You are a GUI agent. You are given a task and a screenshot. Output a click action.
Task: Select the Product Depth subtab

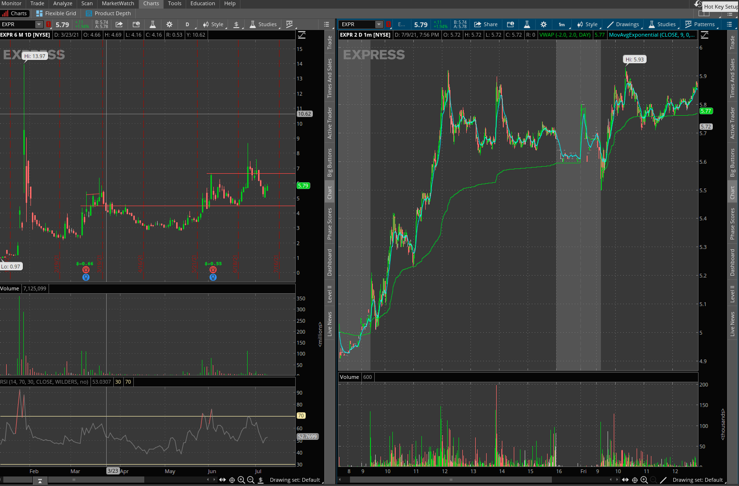point(109,13)
